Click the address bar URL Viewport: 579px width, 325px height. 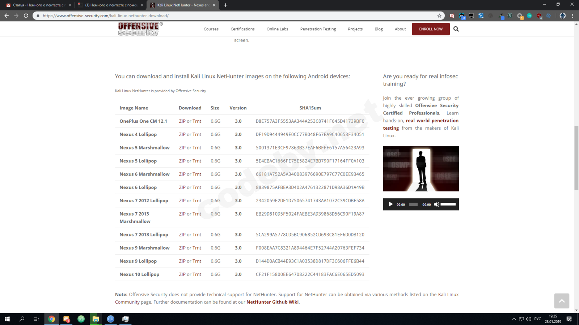(106, 16)
